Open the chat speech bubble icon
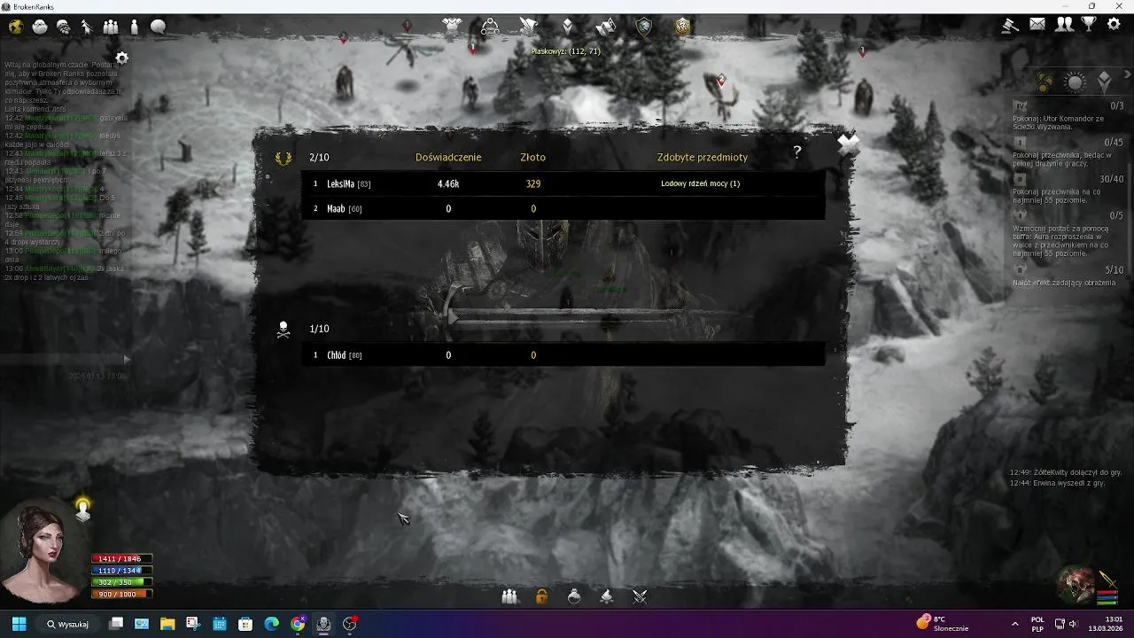1134x638 pixels. pos(158,27)
